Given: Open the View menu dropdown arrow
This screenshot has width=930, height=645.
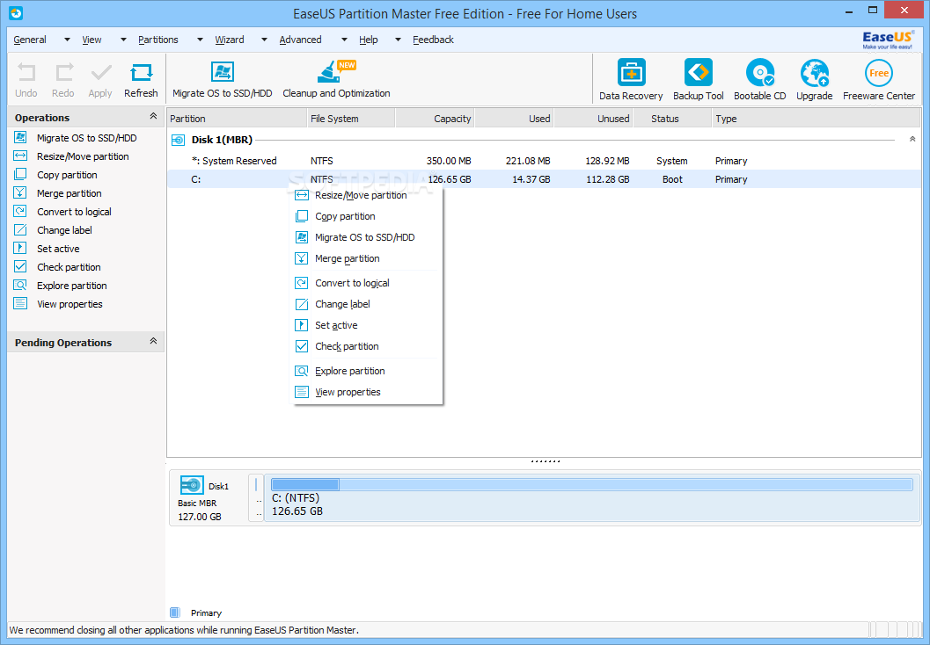Looking at the screenshot, I should [x=123, y=40].
